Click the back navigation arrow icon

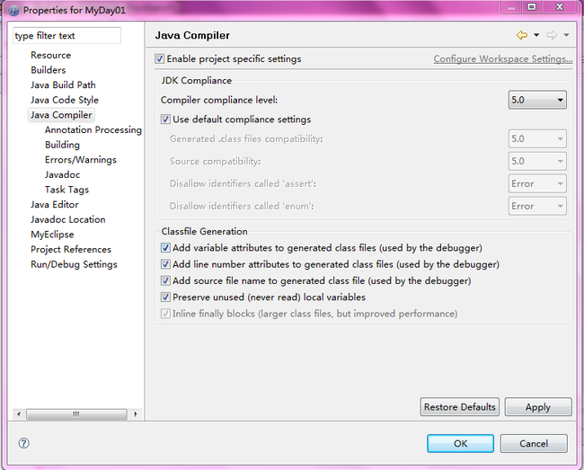[522, 35]
